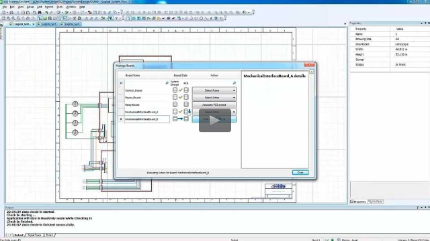Switch to the Properties tab at panel bottom
The height and width of the screenshot is (241, 430).
(358, 202)
